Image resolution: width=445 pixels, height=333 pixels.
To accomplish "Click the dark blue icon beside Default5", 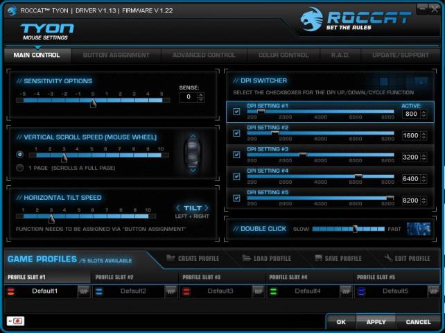I will coord(361,291).
